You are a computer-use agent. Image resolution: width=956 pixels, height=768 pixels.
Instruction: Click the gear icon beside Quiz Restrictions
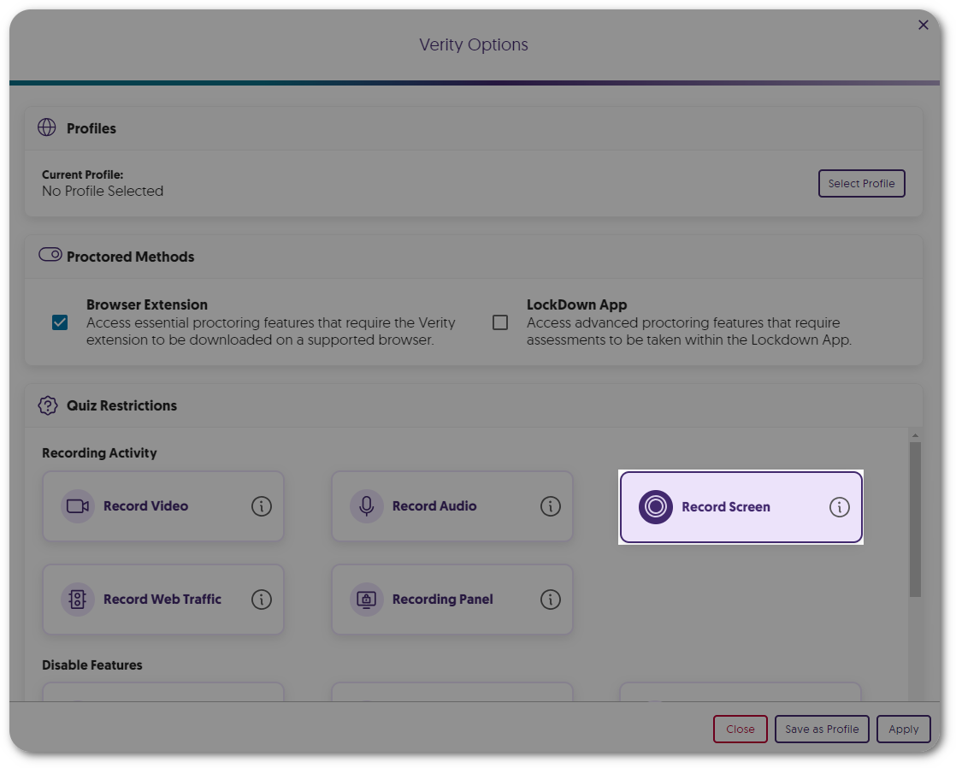pyautogui.click(x=49, y=405)
